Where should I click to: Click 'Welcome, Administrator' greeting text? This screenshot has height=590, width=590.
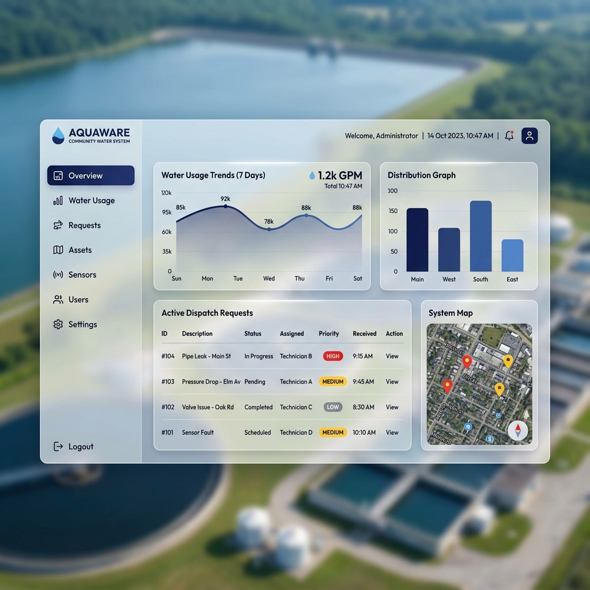pos(381,136)
